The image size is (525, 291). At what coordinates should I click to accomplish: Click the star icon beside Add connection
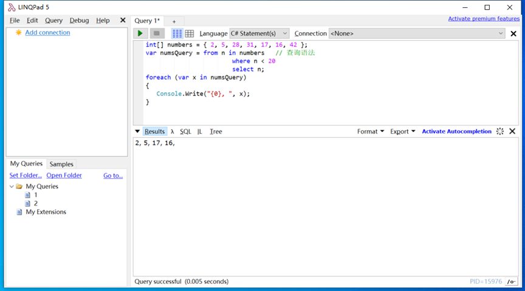(18, 32)
